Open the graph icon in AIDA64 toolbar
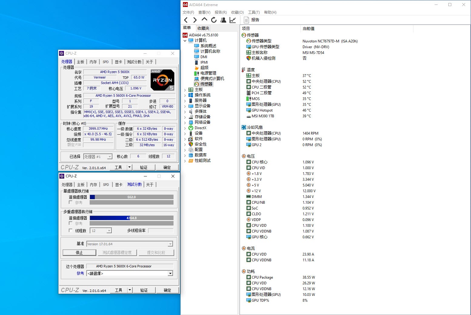The image size is (471, 315). (x=233, y=20)
